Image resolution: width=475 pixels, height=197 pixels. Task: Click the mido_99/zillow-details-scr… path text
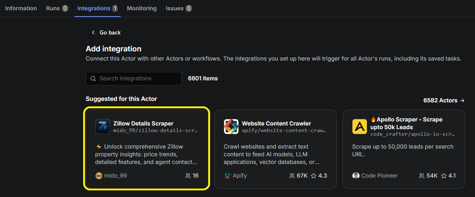pyautogui.click(x=156, y=130)
